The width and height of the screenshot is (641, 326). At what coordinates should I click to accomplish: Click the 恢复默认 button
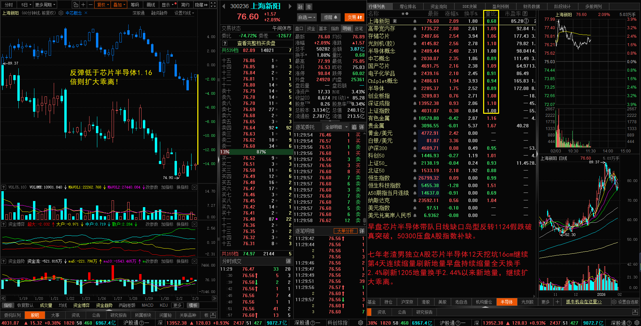click(x=26, y=305)
